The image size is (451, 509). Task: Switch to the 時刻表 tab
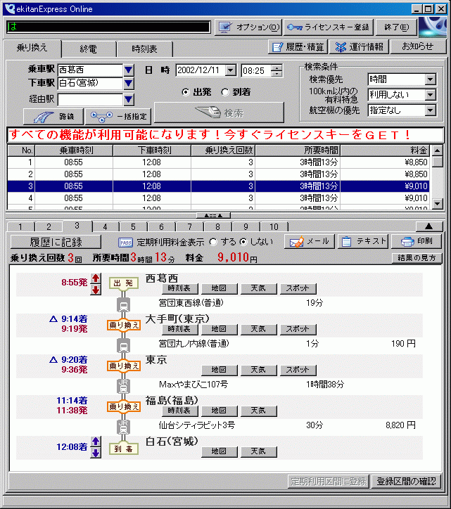[x=144, y=49]
